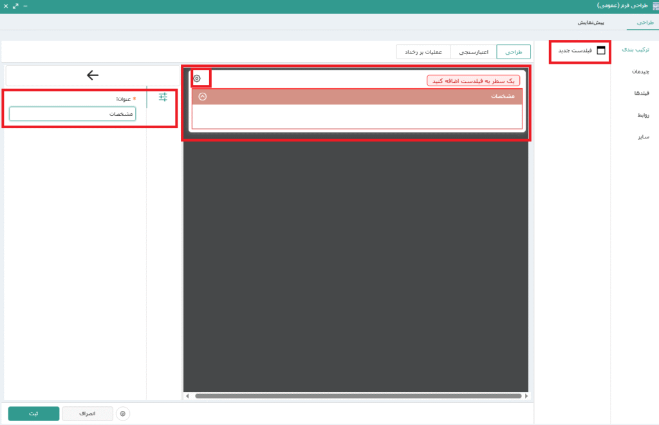Screen dimensions: 659x425
Task: Click the انصراف cancel button
Action: [87, 413]
